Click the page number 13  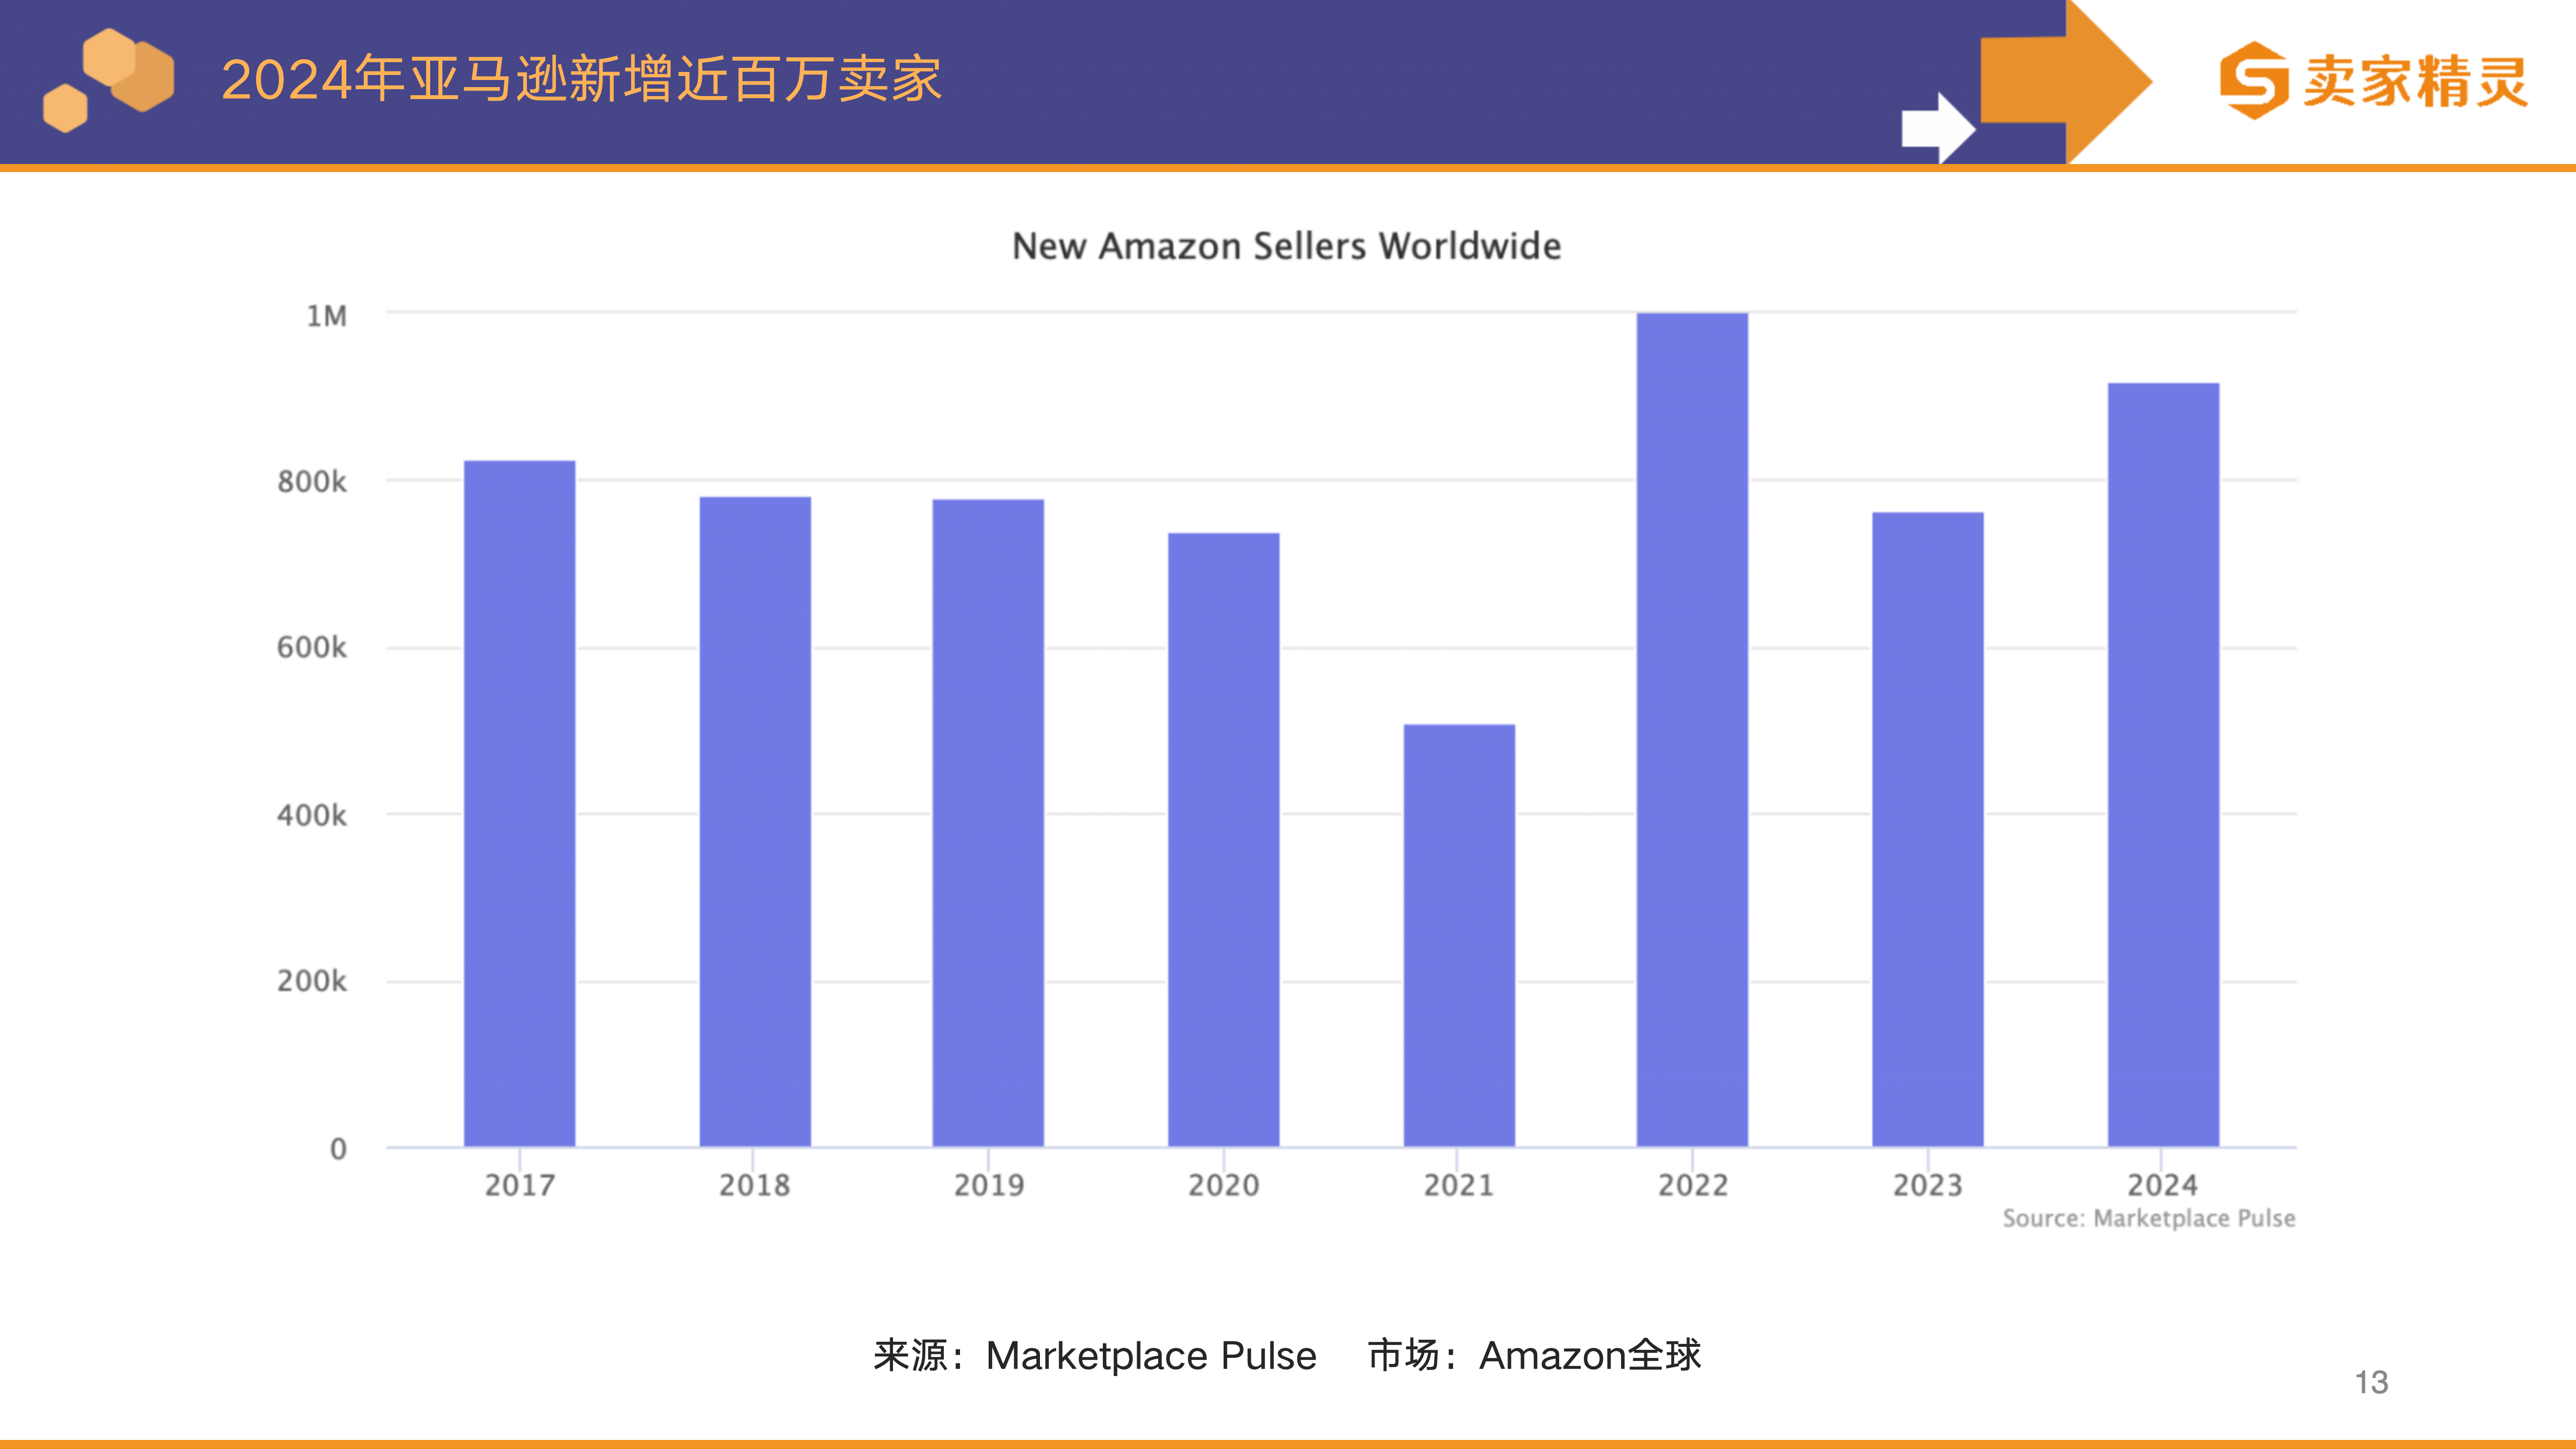(2371, 1382)
